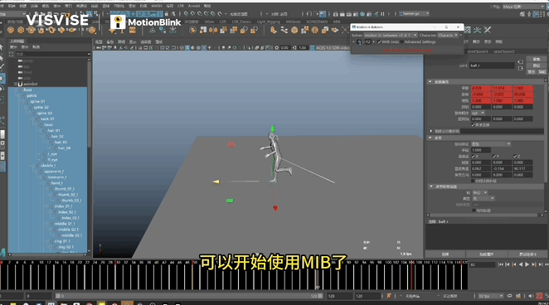Collapse the joint labelling settings section
This screenshot has width=549, height=305.
[x=431, y=186]
